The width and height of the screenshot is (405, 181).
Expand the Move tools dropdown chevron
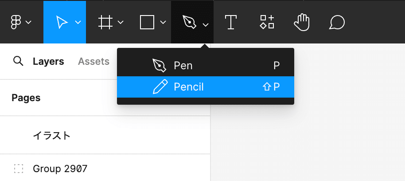[x=78, y=23]
